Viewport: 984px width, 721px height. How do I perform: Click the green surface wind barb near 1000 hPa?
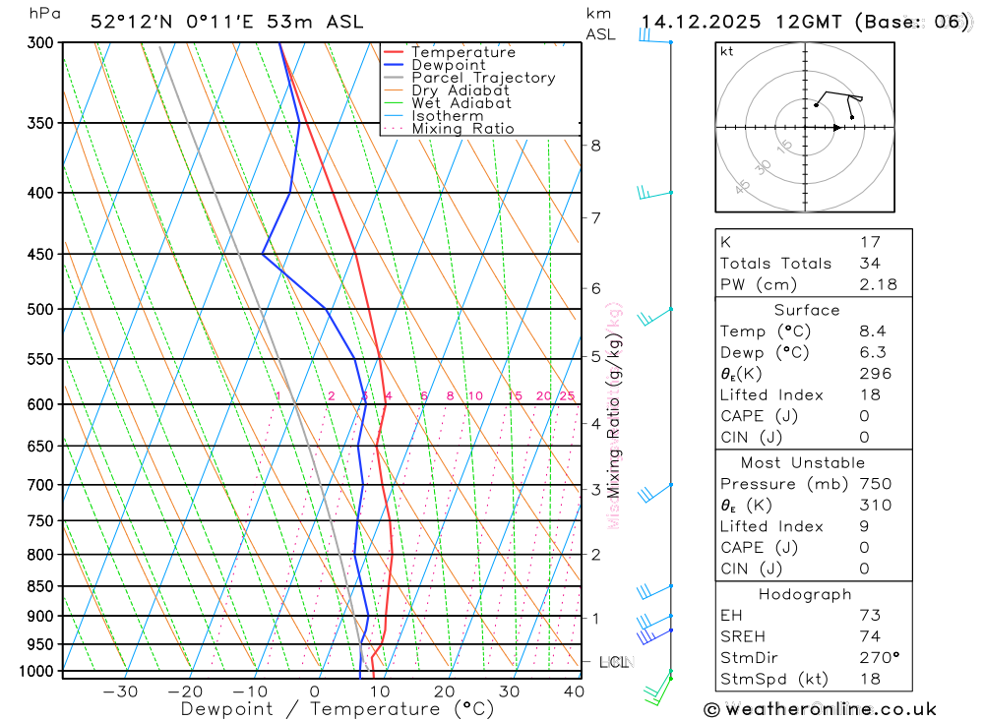(x=658, y=691)
